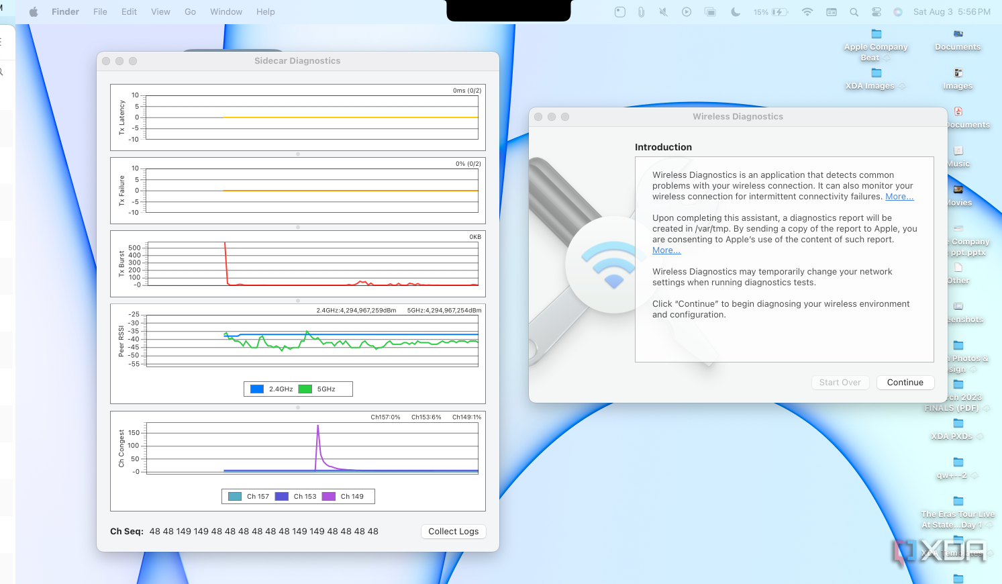Click the Tx Failure chart area
This screenshot has width=1002, height=584.
[312, 191]
